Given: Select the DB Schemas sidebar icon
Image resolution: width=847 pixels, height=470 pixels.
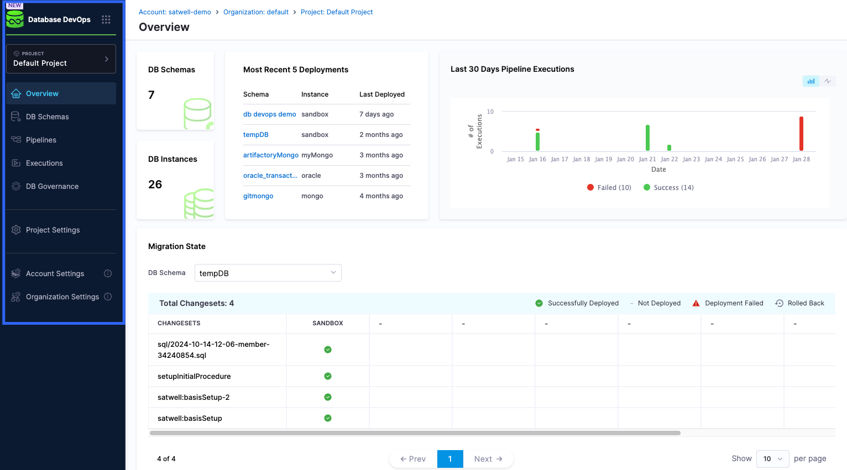Looking at the screenshot, I should [x=16, y=117].
